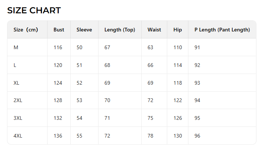The image size is (265, 152).
Task: Select the top length 72 in the 4XL row
Action: 107,136
